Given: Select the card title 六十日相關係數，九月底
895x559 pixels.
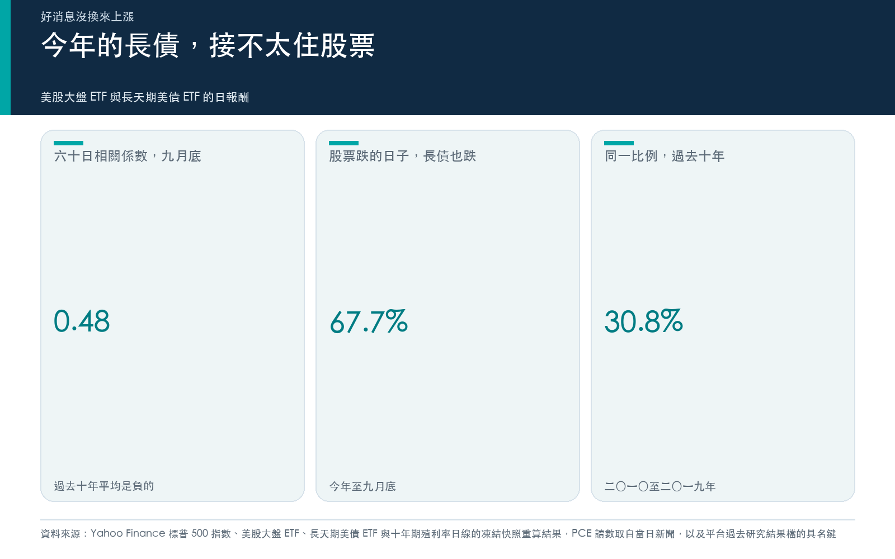Looking at the screenshot, I should (x=128, y=156).
